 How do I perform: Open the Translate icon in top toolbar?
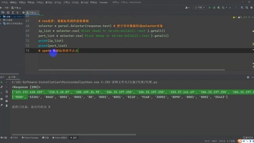click(242, 8)
